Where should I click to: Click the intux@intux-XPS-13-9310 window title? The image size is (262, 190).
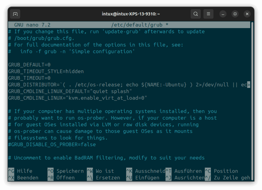(131, 14)
